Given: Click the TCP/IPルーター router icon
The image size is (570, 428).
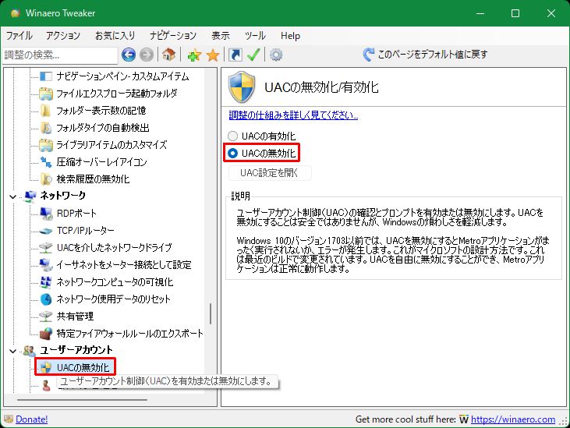Looking at the screenshot, I should pyautogui.click(x=46, y=231).
